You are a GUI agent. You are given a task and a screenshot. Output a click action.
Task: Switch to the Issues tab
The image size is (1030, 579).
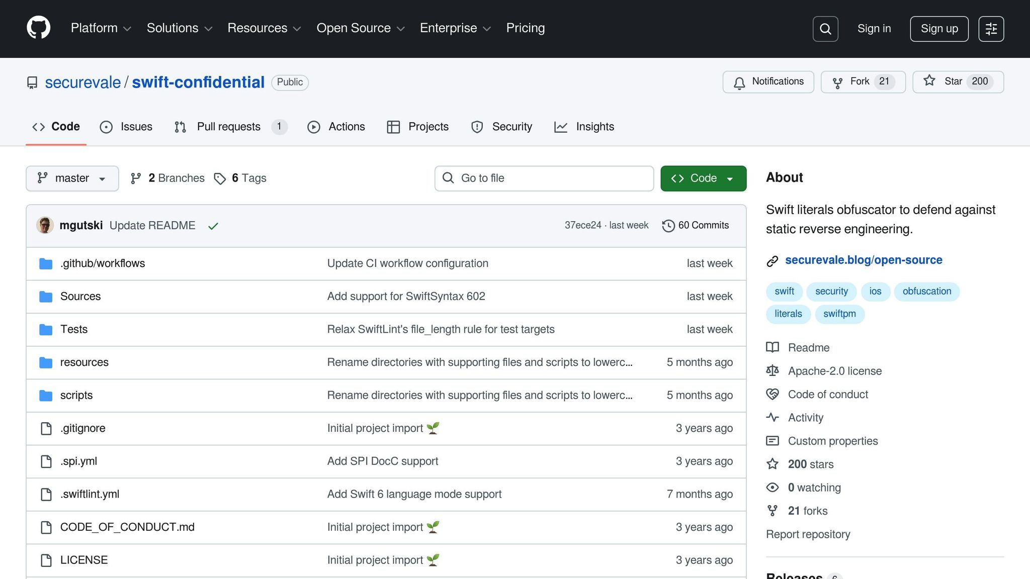(x=126, y=127)
